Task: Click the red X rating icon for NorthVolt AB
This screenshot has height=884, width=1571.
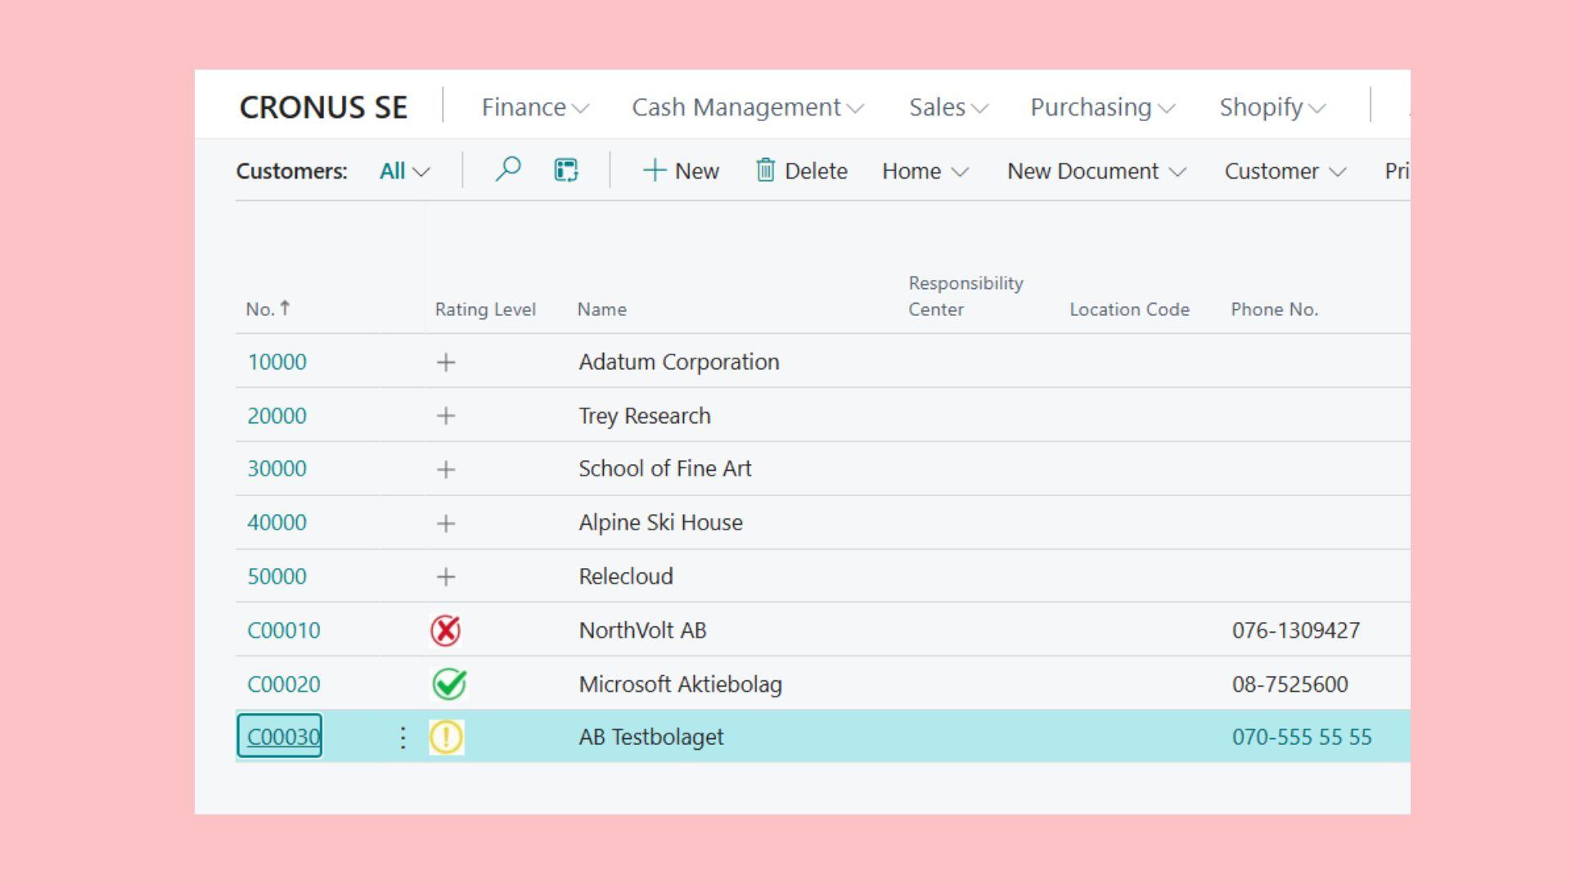Action: click(x=446, y=630)
